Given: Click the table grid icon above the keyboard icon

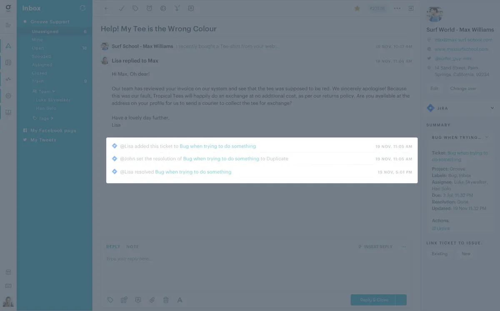Looking at the screenshot, I should pyautogui.click(x=8, y=272).
